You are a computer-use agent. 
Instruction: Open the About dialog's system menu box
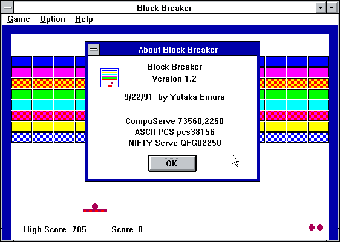pyautogui.click(x=94, y=50)
